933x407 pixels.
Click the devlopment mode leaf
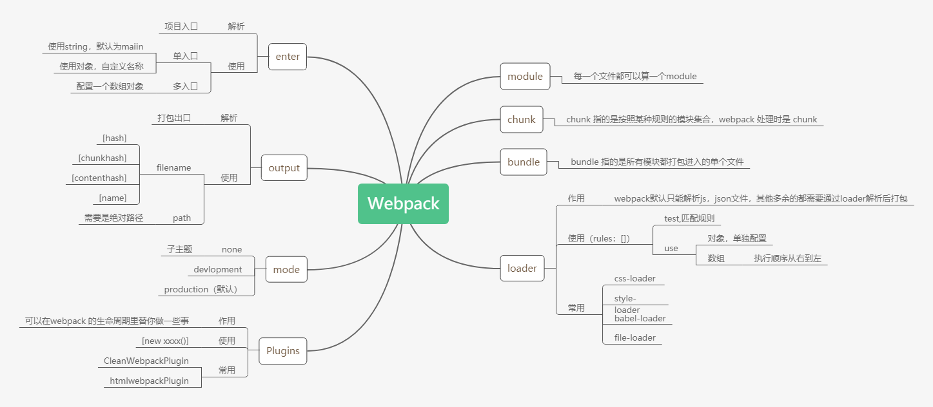(218, 269)
